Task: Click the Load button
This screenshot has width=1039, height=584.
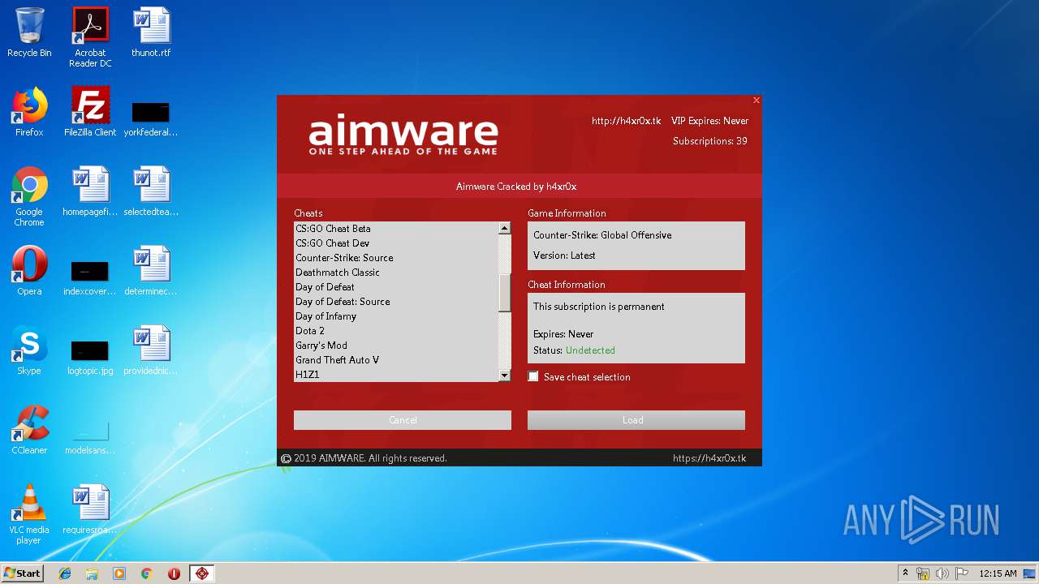Action: (636, 420)
